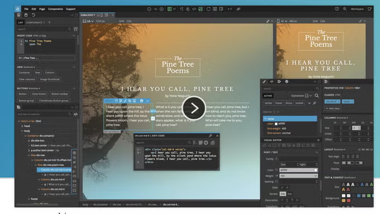Click the zoom in plus icon
Image resolution: width=380 pixels, height=214 pixels.
(161, 9)
